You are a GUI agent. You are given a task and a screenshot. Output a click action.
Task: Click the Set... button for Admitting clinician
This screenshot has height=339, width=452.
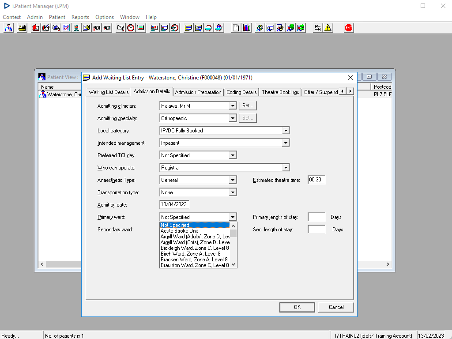click(248, 105)
